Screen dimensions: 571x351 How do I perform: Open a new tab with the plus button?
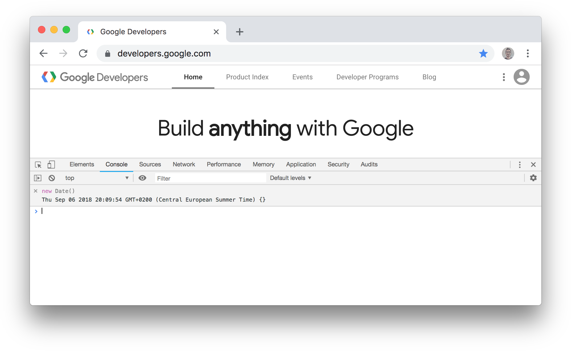click(x=240, y=32)
